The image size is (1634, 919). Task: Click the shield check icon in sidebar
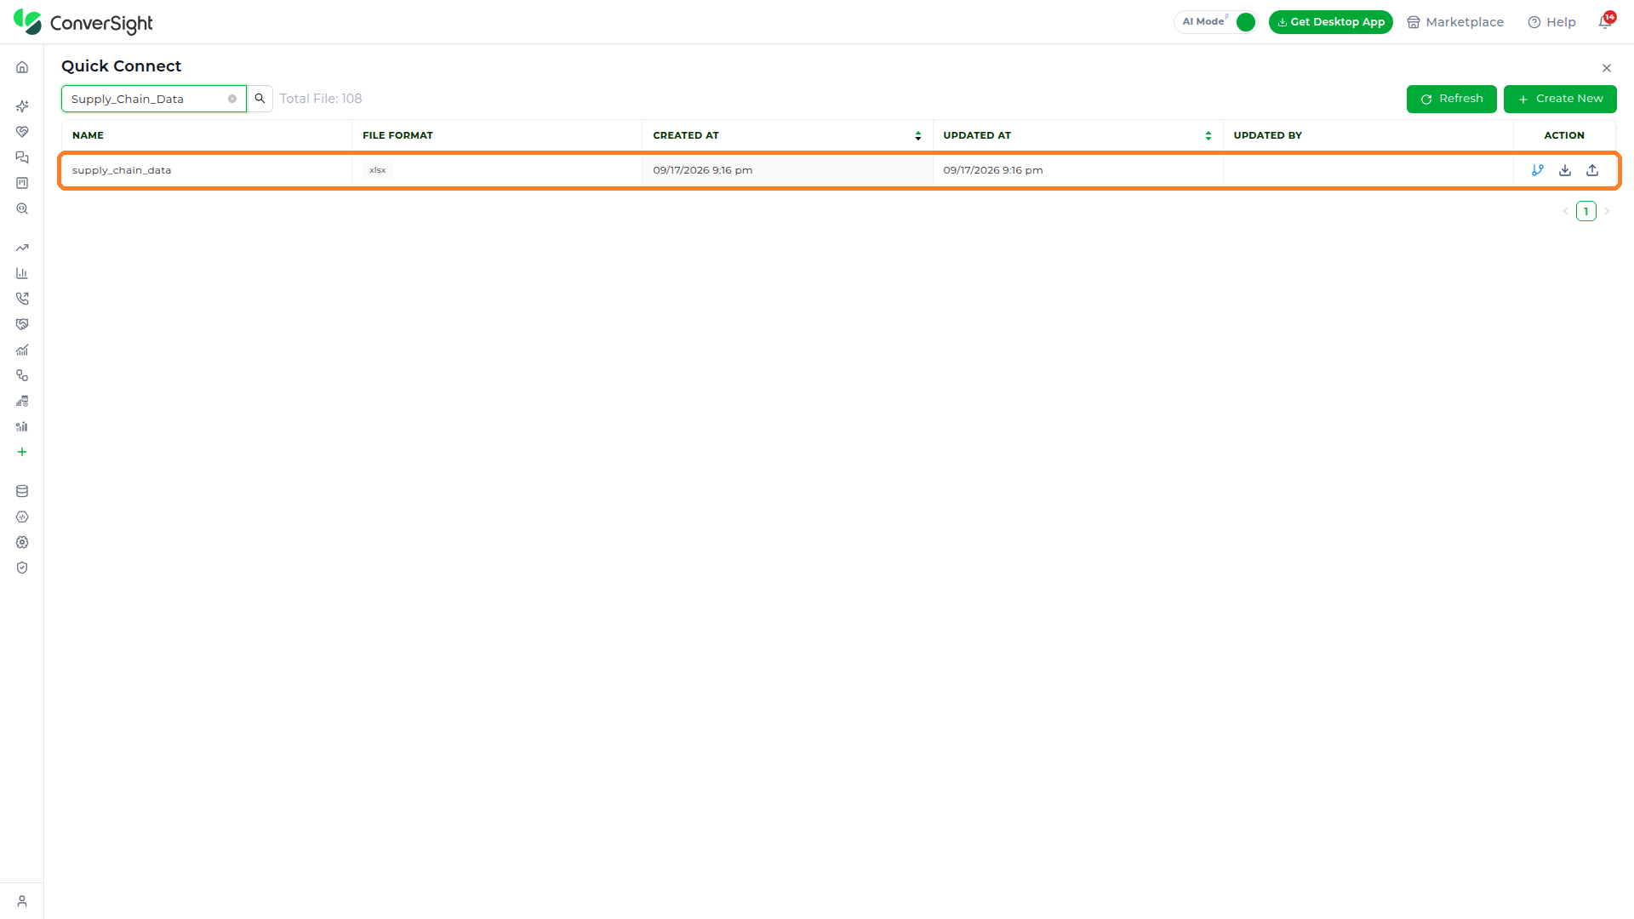22,568
